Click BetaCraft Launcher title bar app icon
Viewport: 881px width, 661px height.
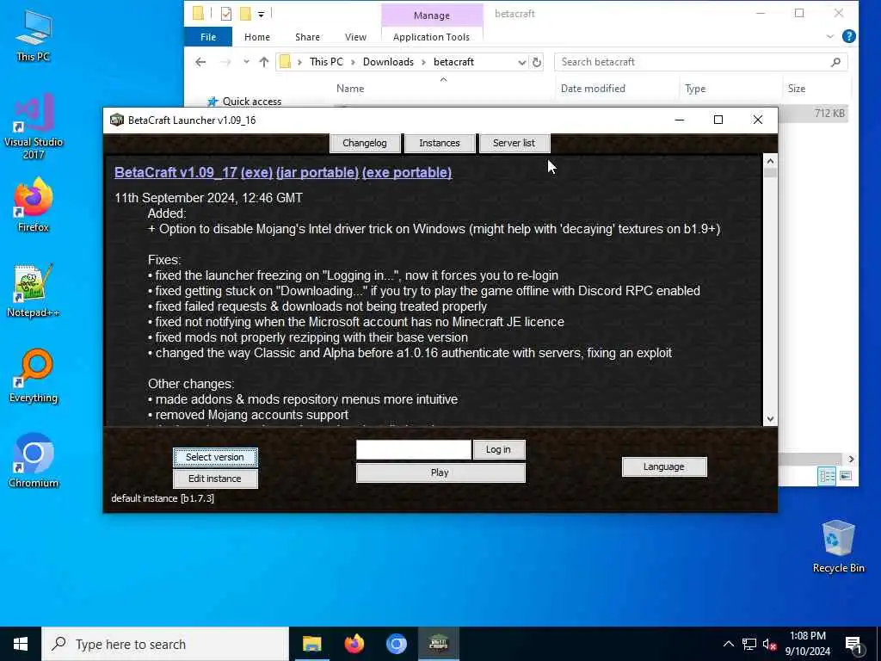point(116,120)
